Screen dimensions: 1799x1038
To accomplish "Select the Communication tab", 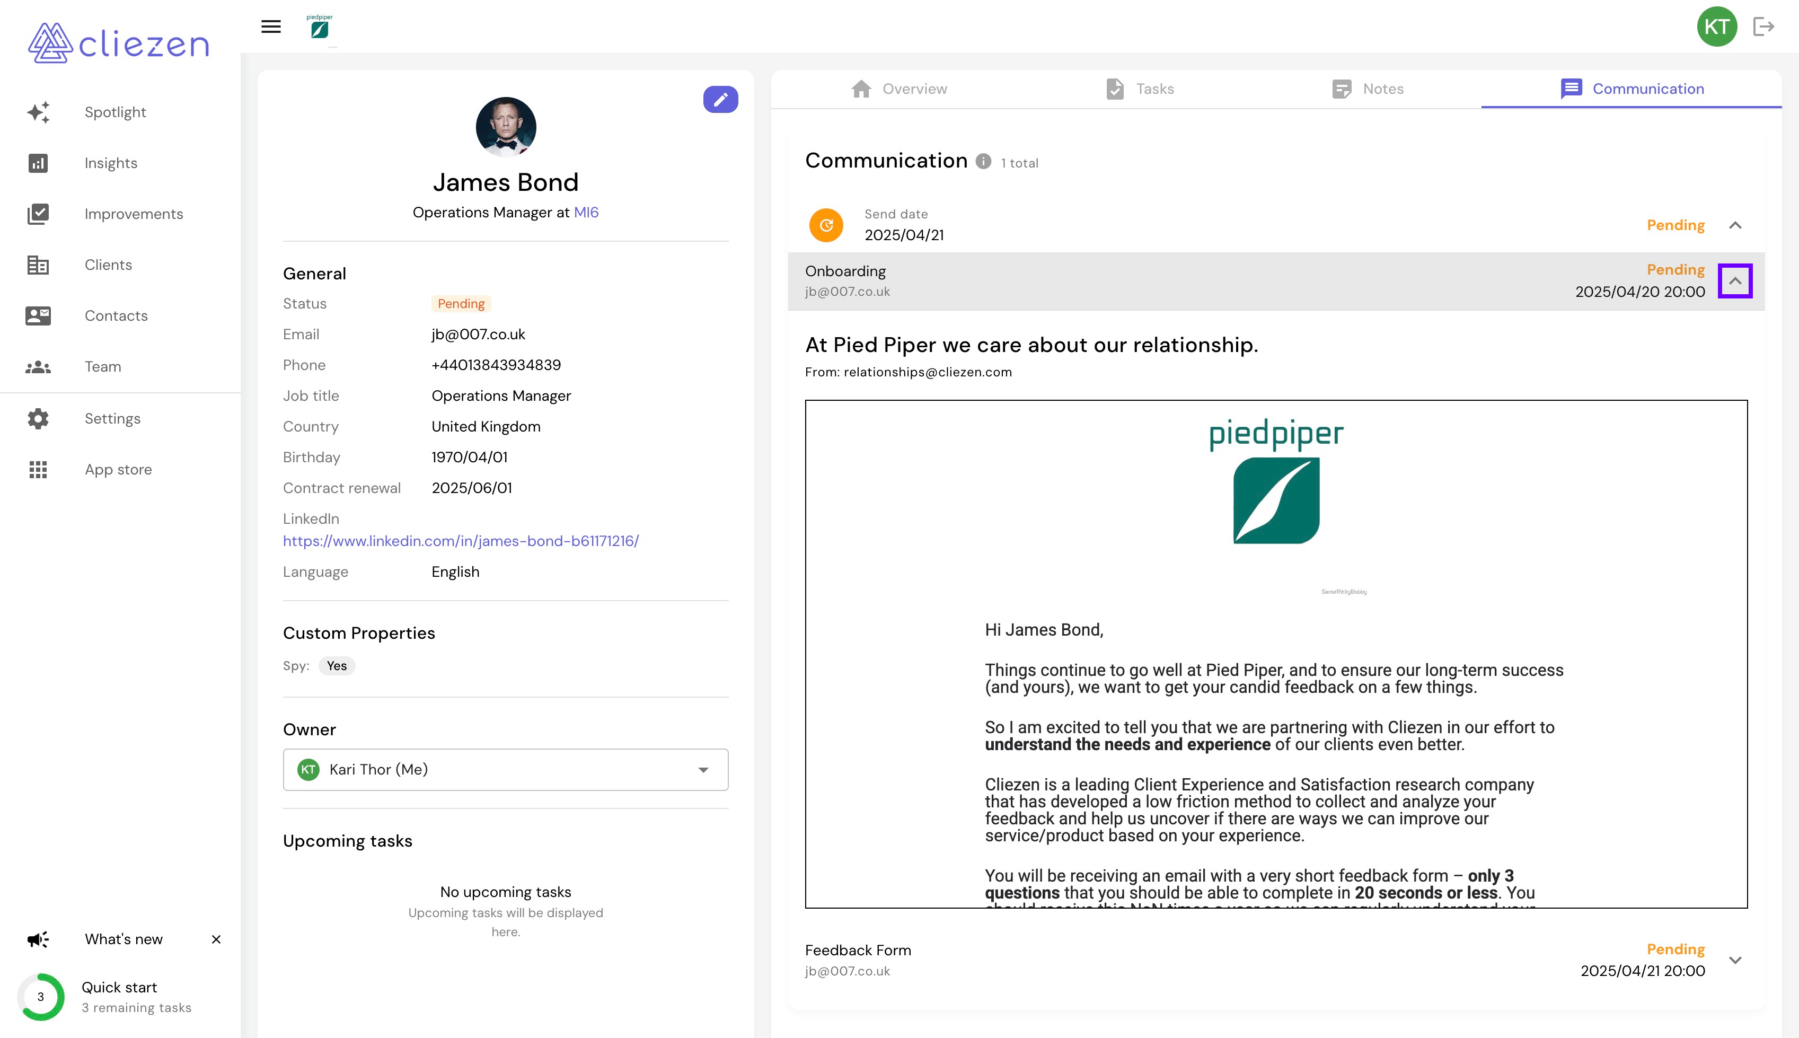I will [x=1632, y=89].
